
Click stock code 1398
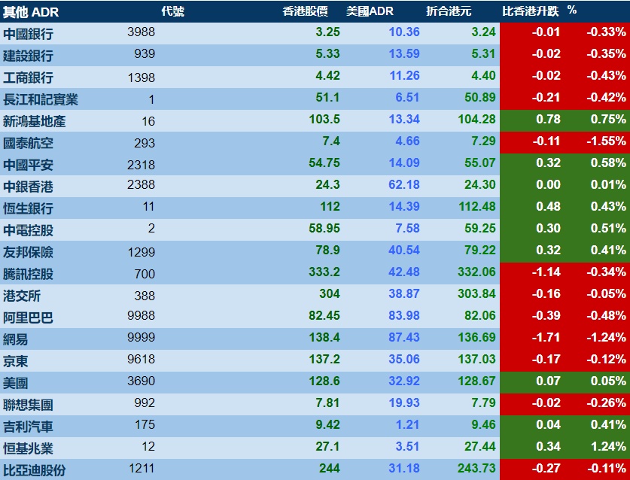point(141,77)
